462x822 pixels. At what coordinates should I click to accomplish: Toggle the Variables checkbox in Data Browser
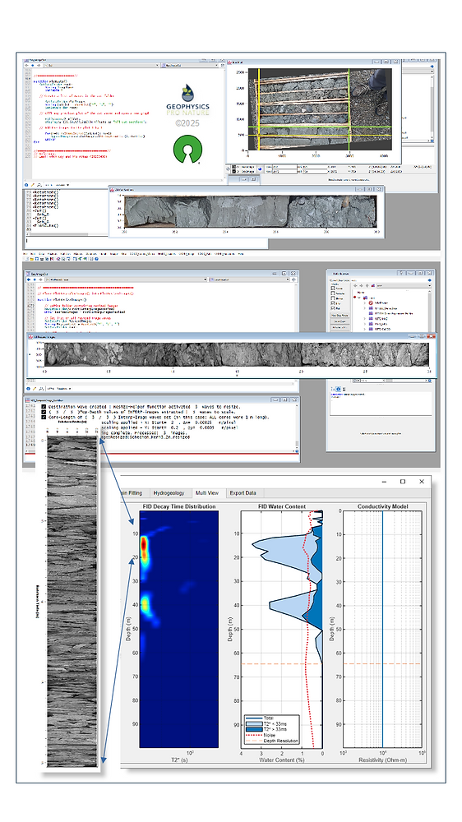[x=332, y=293]
